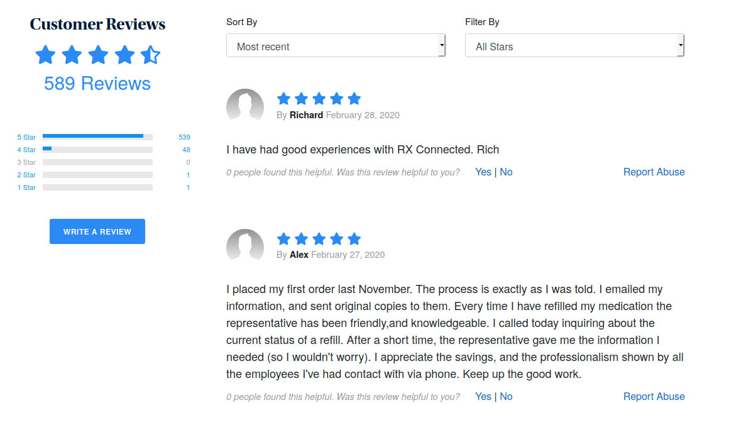Mark Richard's review helpful with Yes

pyautogui.click(x=483, y=172)
